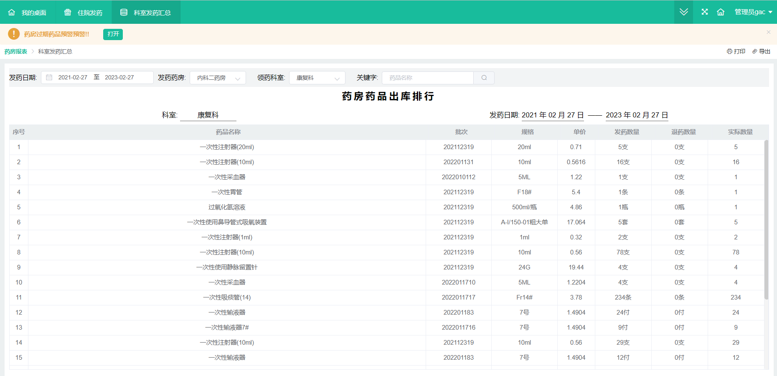Click the home icon in top-right header
Viewport: 777px width, 376px height.
[721, 12]
